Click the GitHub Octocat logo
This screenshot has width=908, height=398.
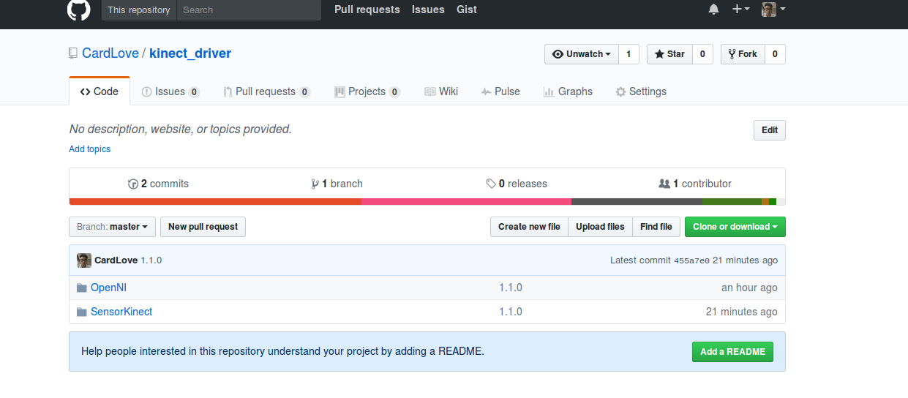coord(79,10)
